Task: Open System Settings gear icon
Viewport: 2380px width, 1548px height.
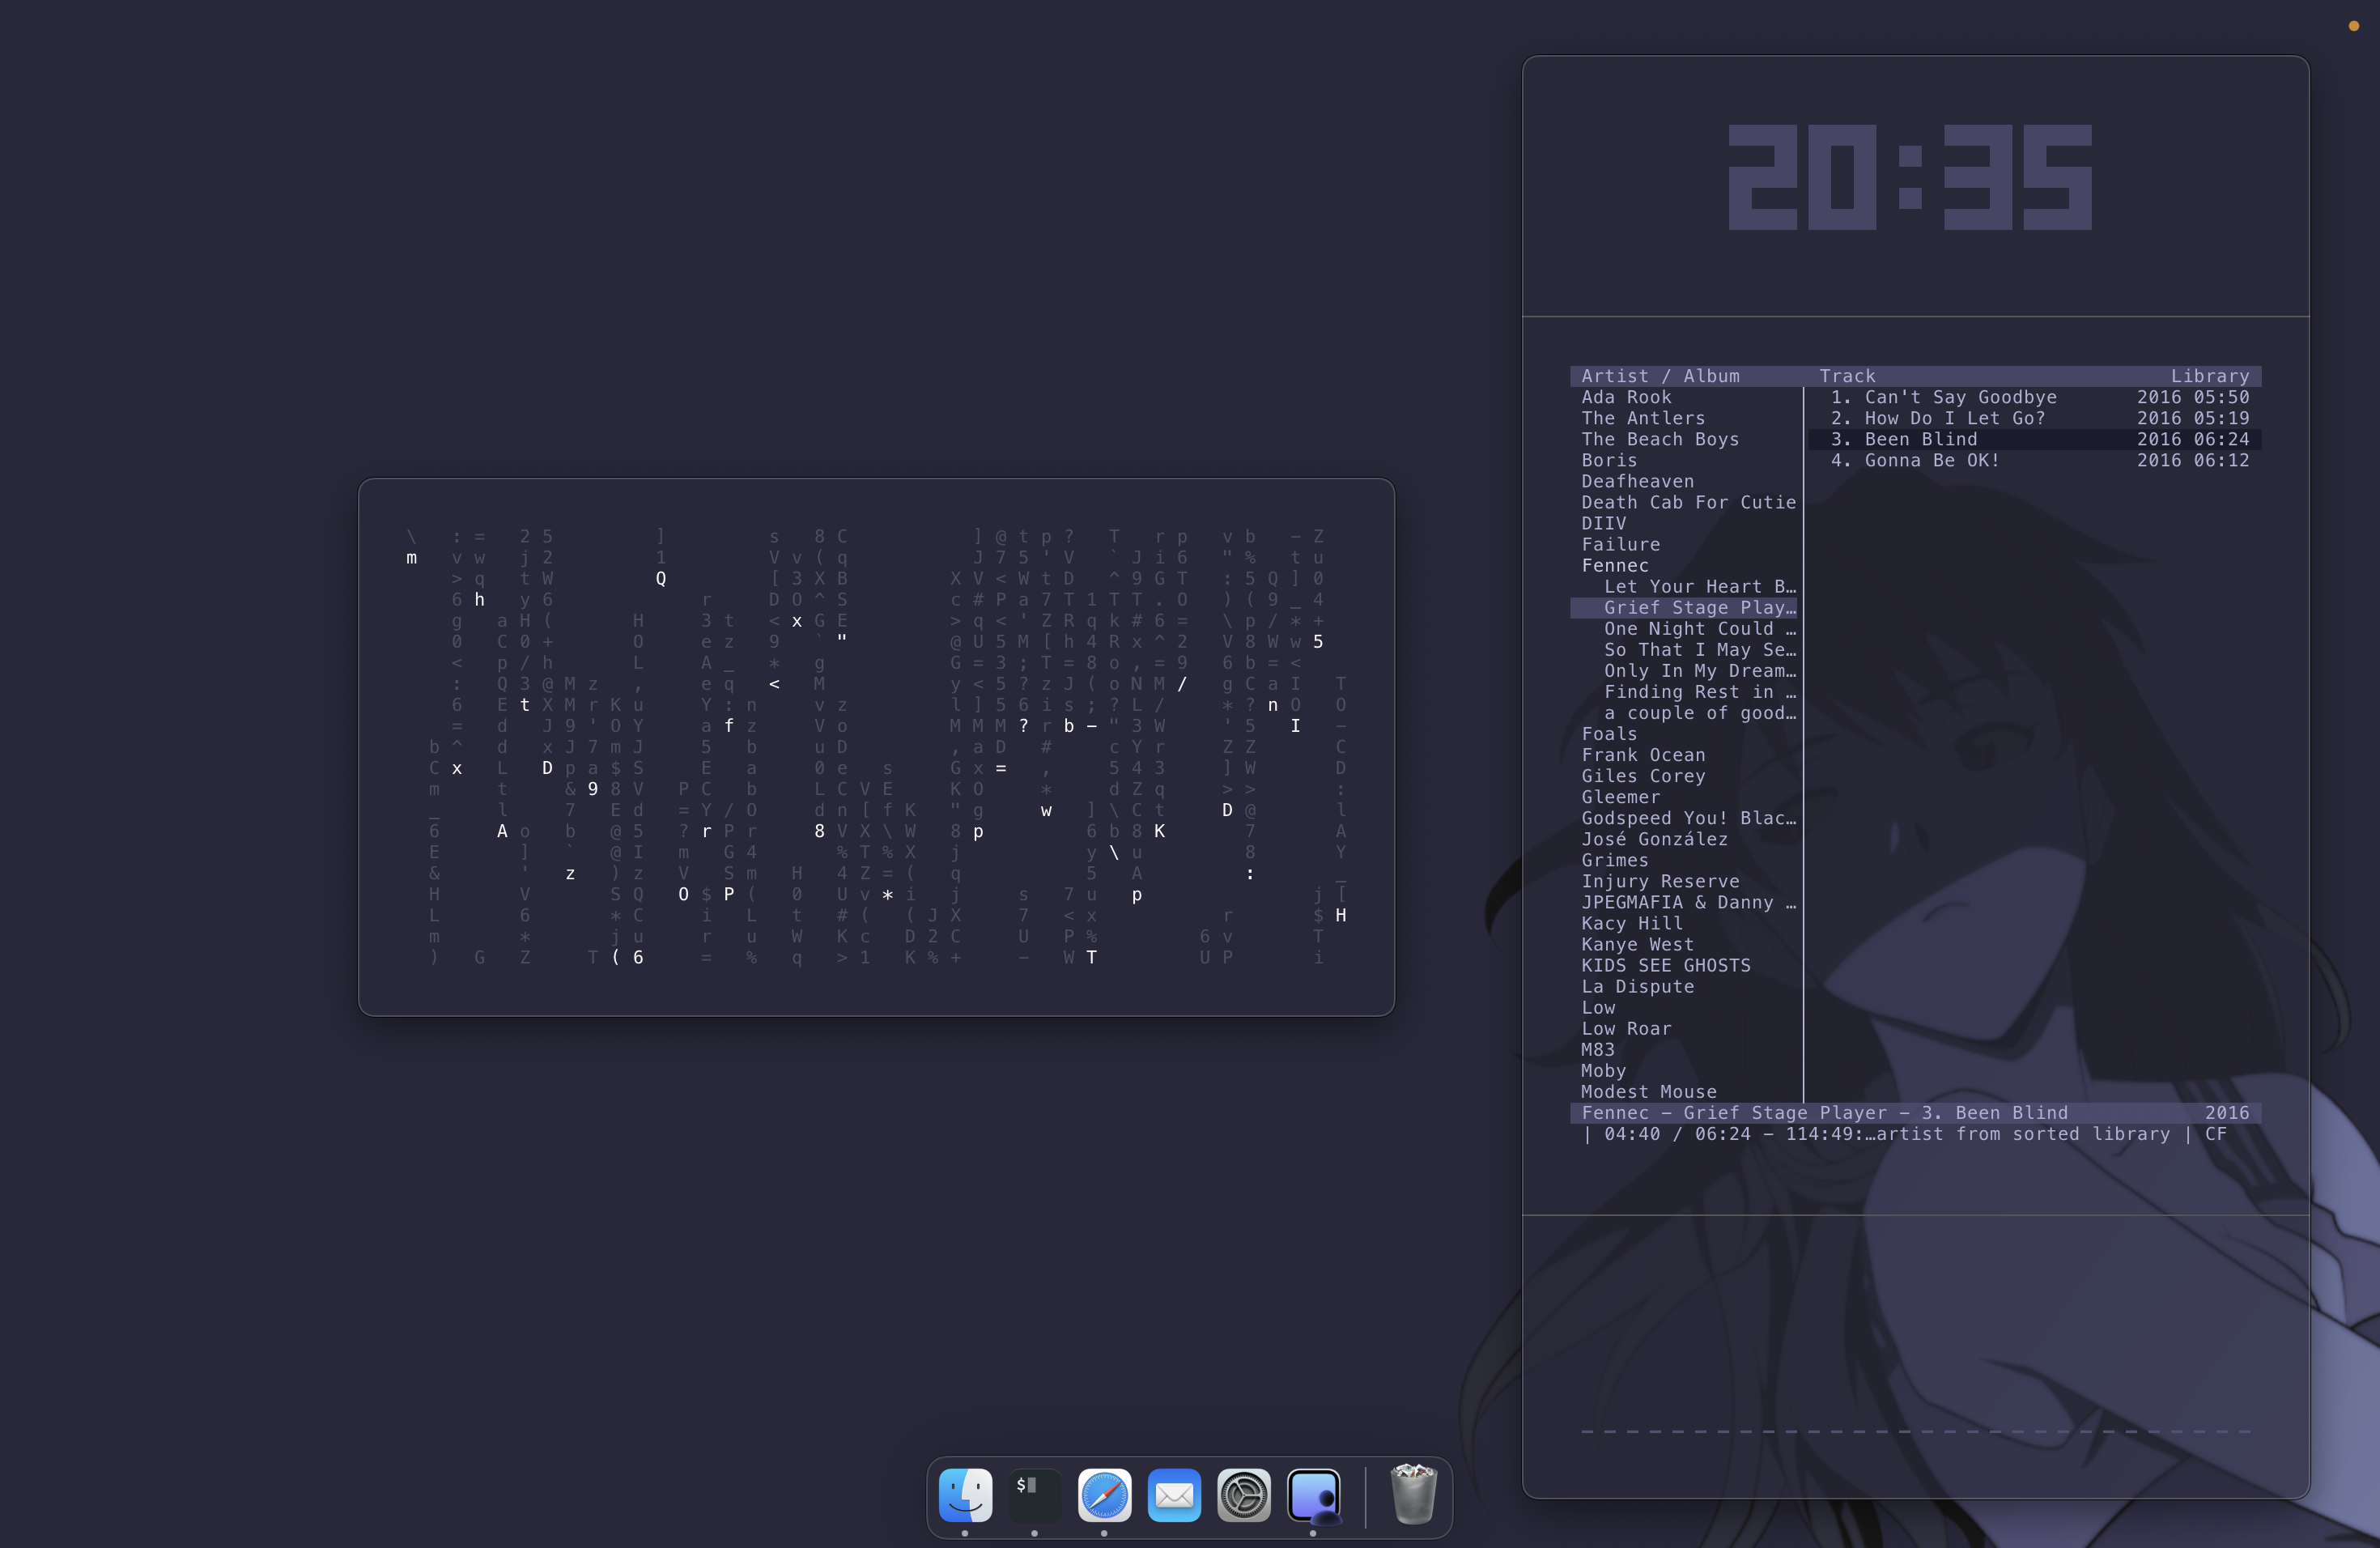Action: point(1243,1495)
